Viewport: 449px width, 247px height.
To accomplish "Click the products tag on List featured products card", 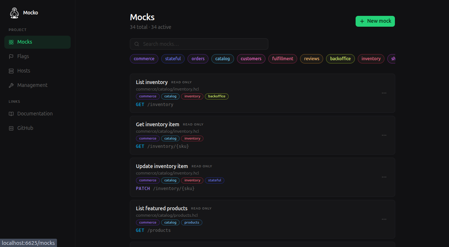I will pos(192,222).
